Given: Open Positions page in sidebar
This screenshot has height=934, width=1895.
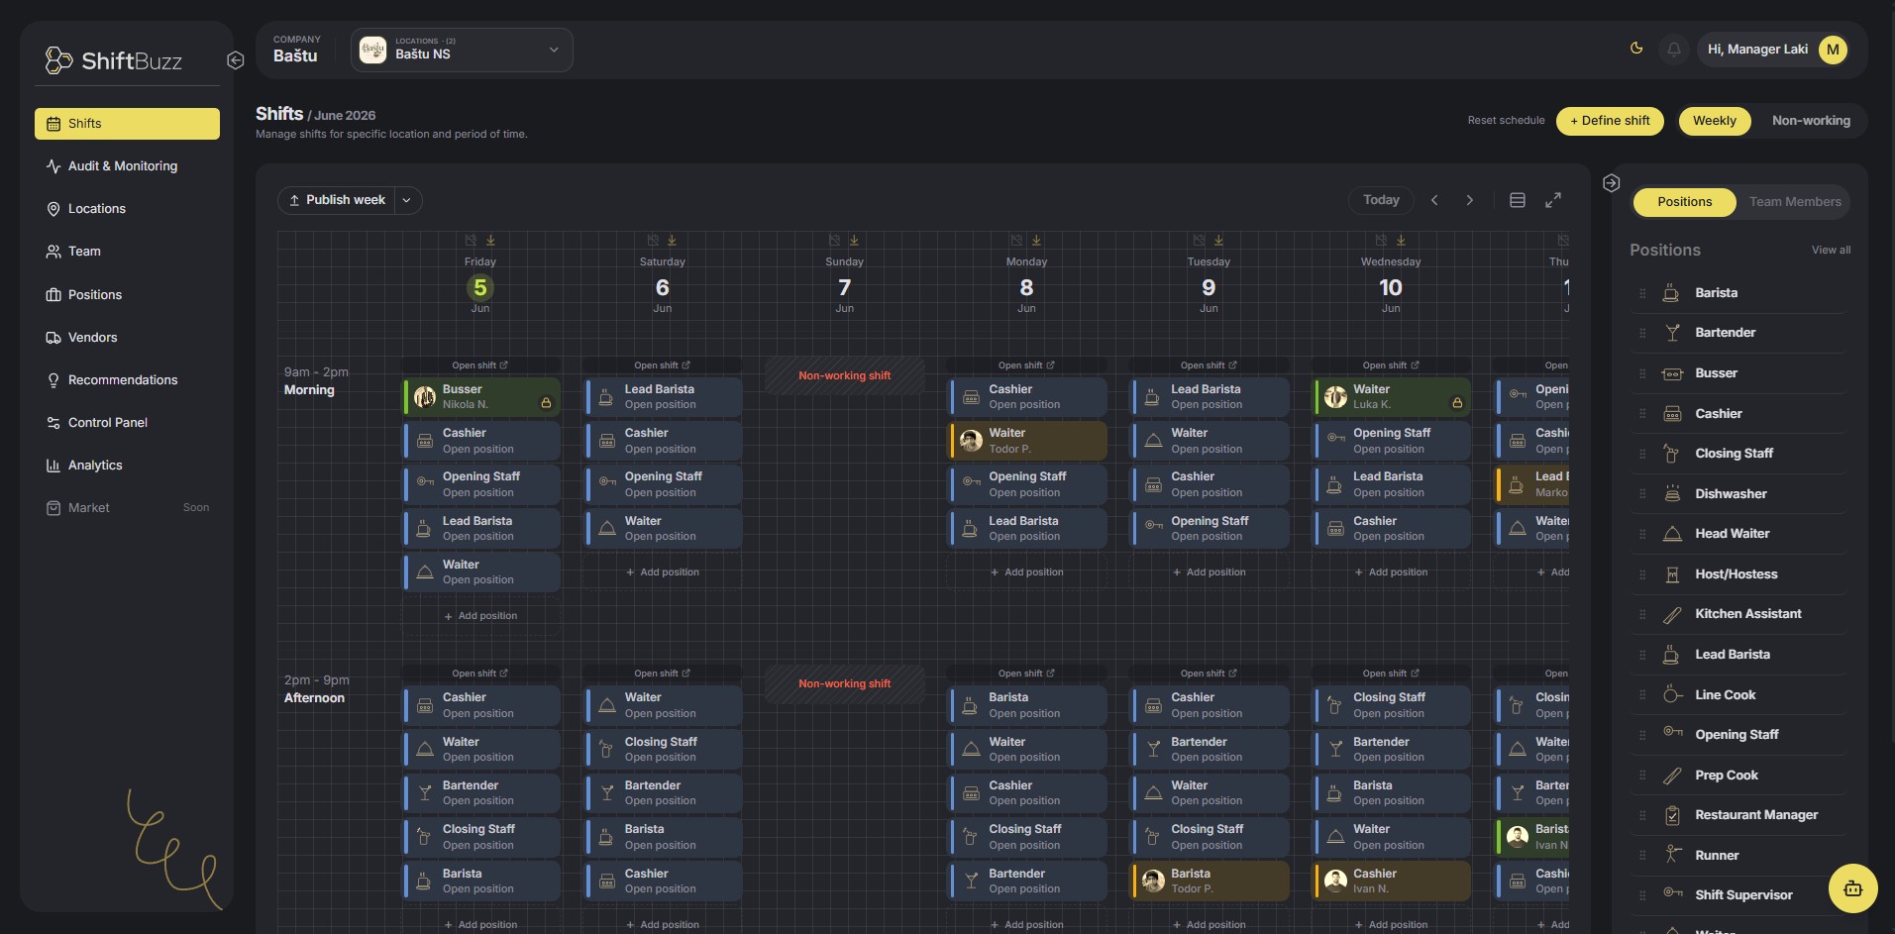Looking at the screenshot, I should pos(127,295).
